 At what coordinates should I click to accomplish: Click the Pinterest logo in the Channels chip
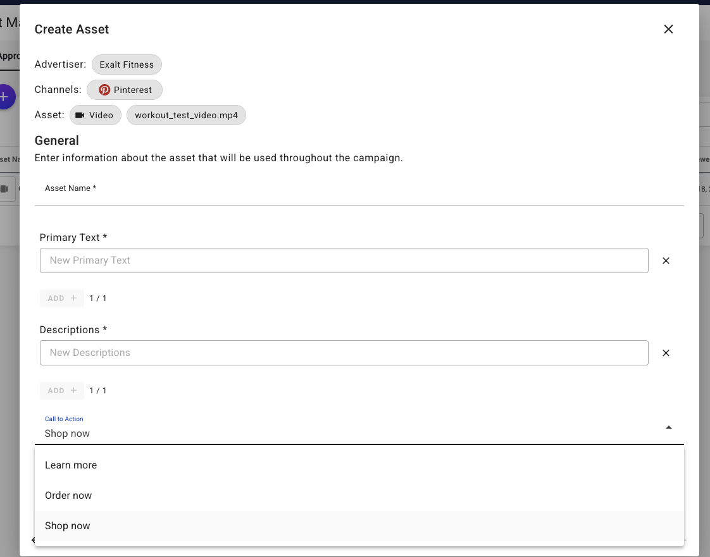pos(104,90)
